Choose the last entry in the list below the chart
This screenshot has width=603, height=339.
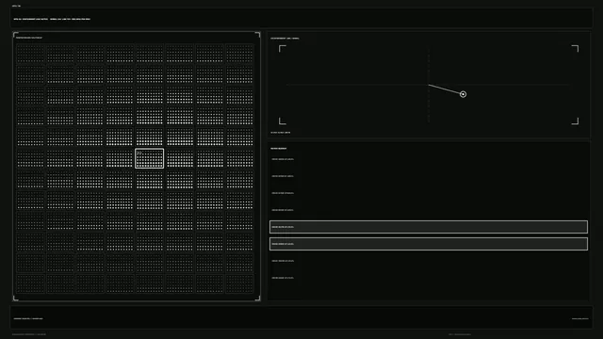(429, 278)
